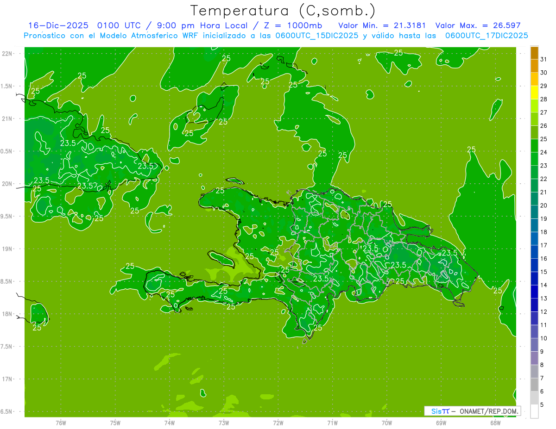Click the '17N' latitude label

point(6,379)
